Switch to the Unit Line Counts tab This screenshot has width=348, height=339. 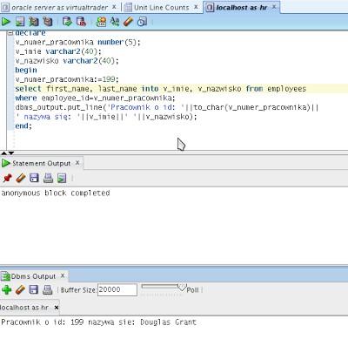pyautogui.click(x=162, y=8)
